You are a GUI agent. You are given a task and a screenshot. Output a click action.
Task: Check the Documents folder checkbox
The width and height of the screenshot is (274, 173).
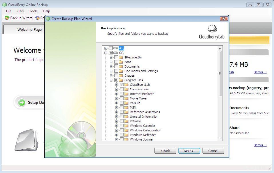pos(116,66)
